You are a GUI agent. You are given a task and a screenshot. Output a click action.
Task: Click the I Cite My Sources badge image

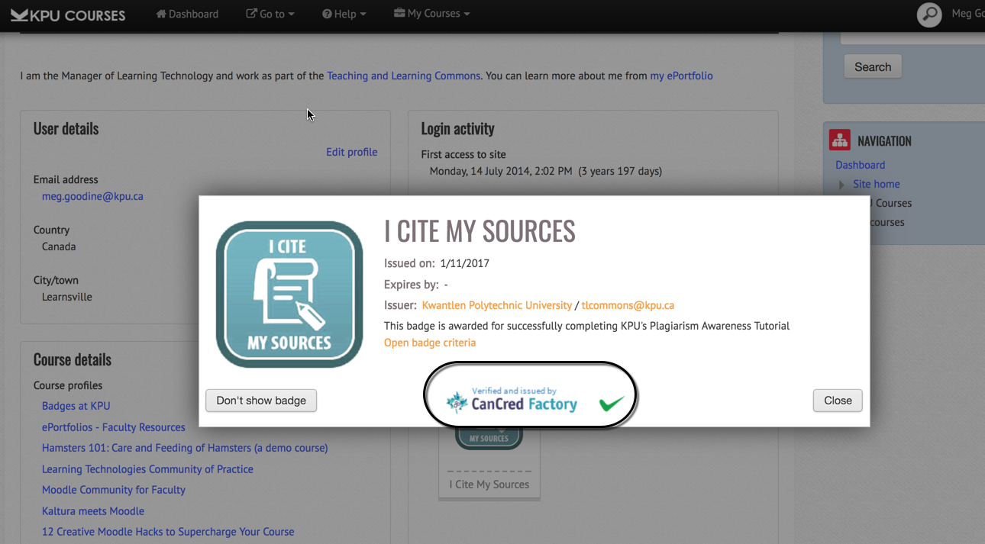(289, 295)
